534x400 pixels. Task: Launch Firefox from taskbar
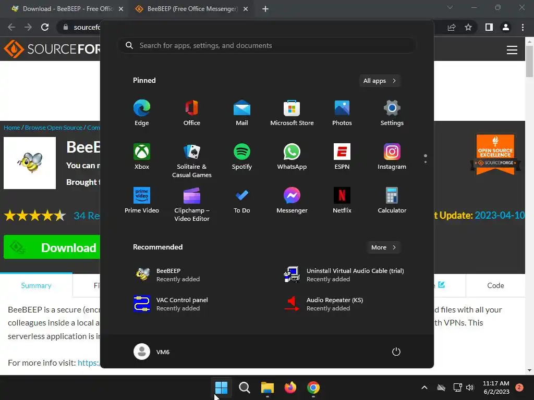pos(290,387)
